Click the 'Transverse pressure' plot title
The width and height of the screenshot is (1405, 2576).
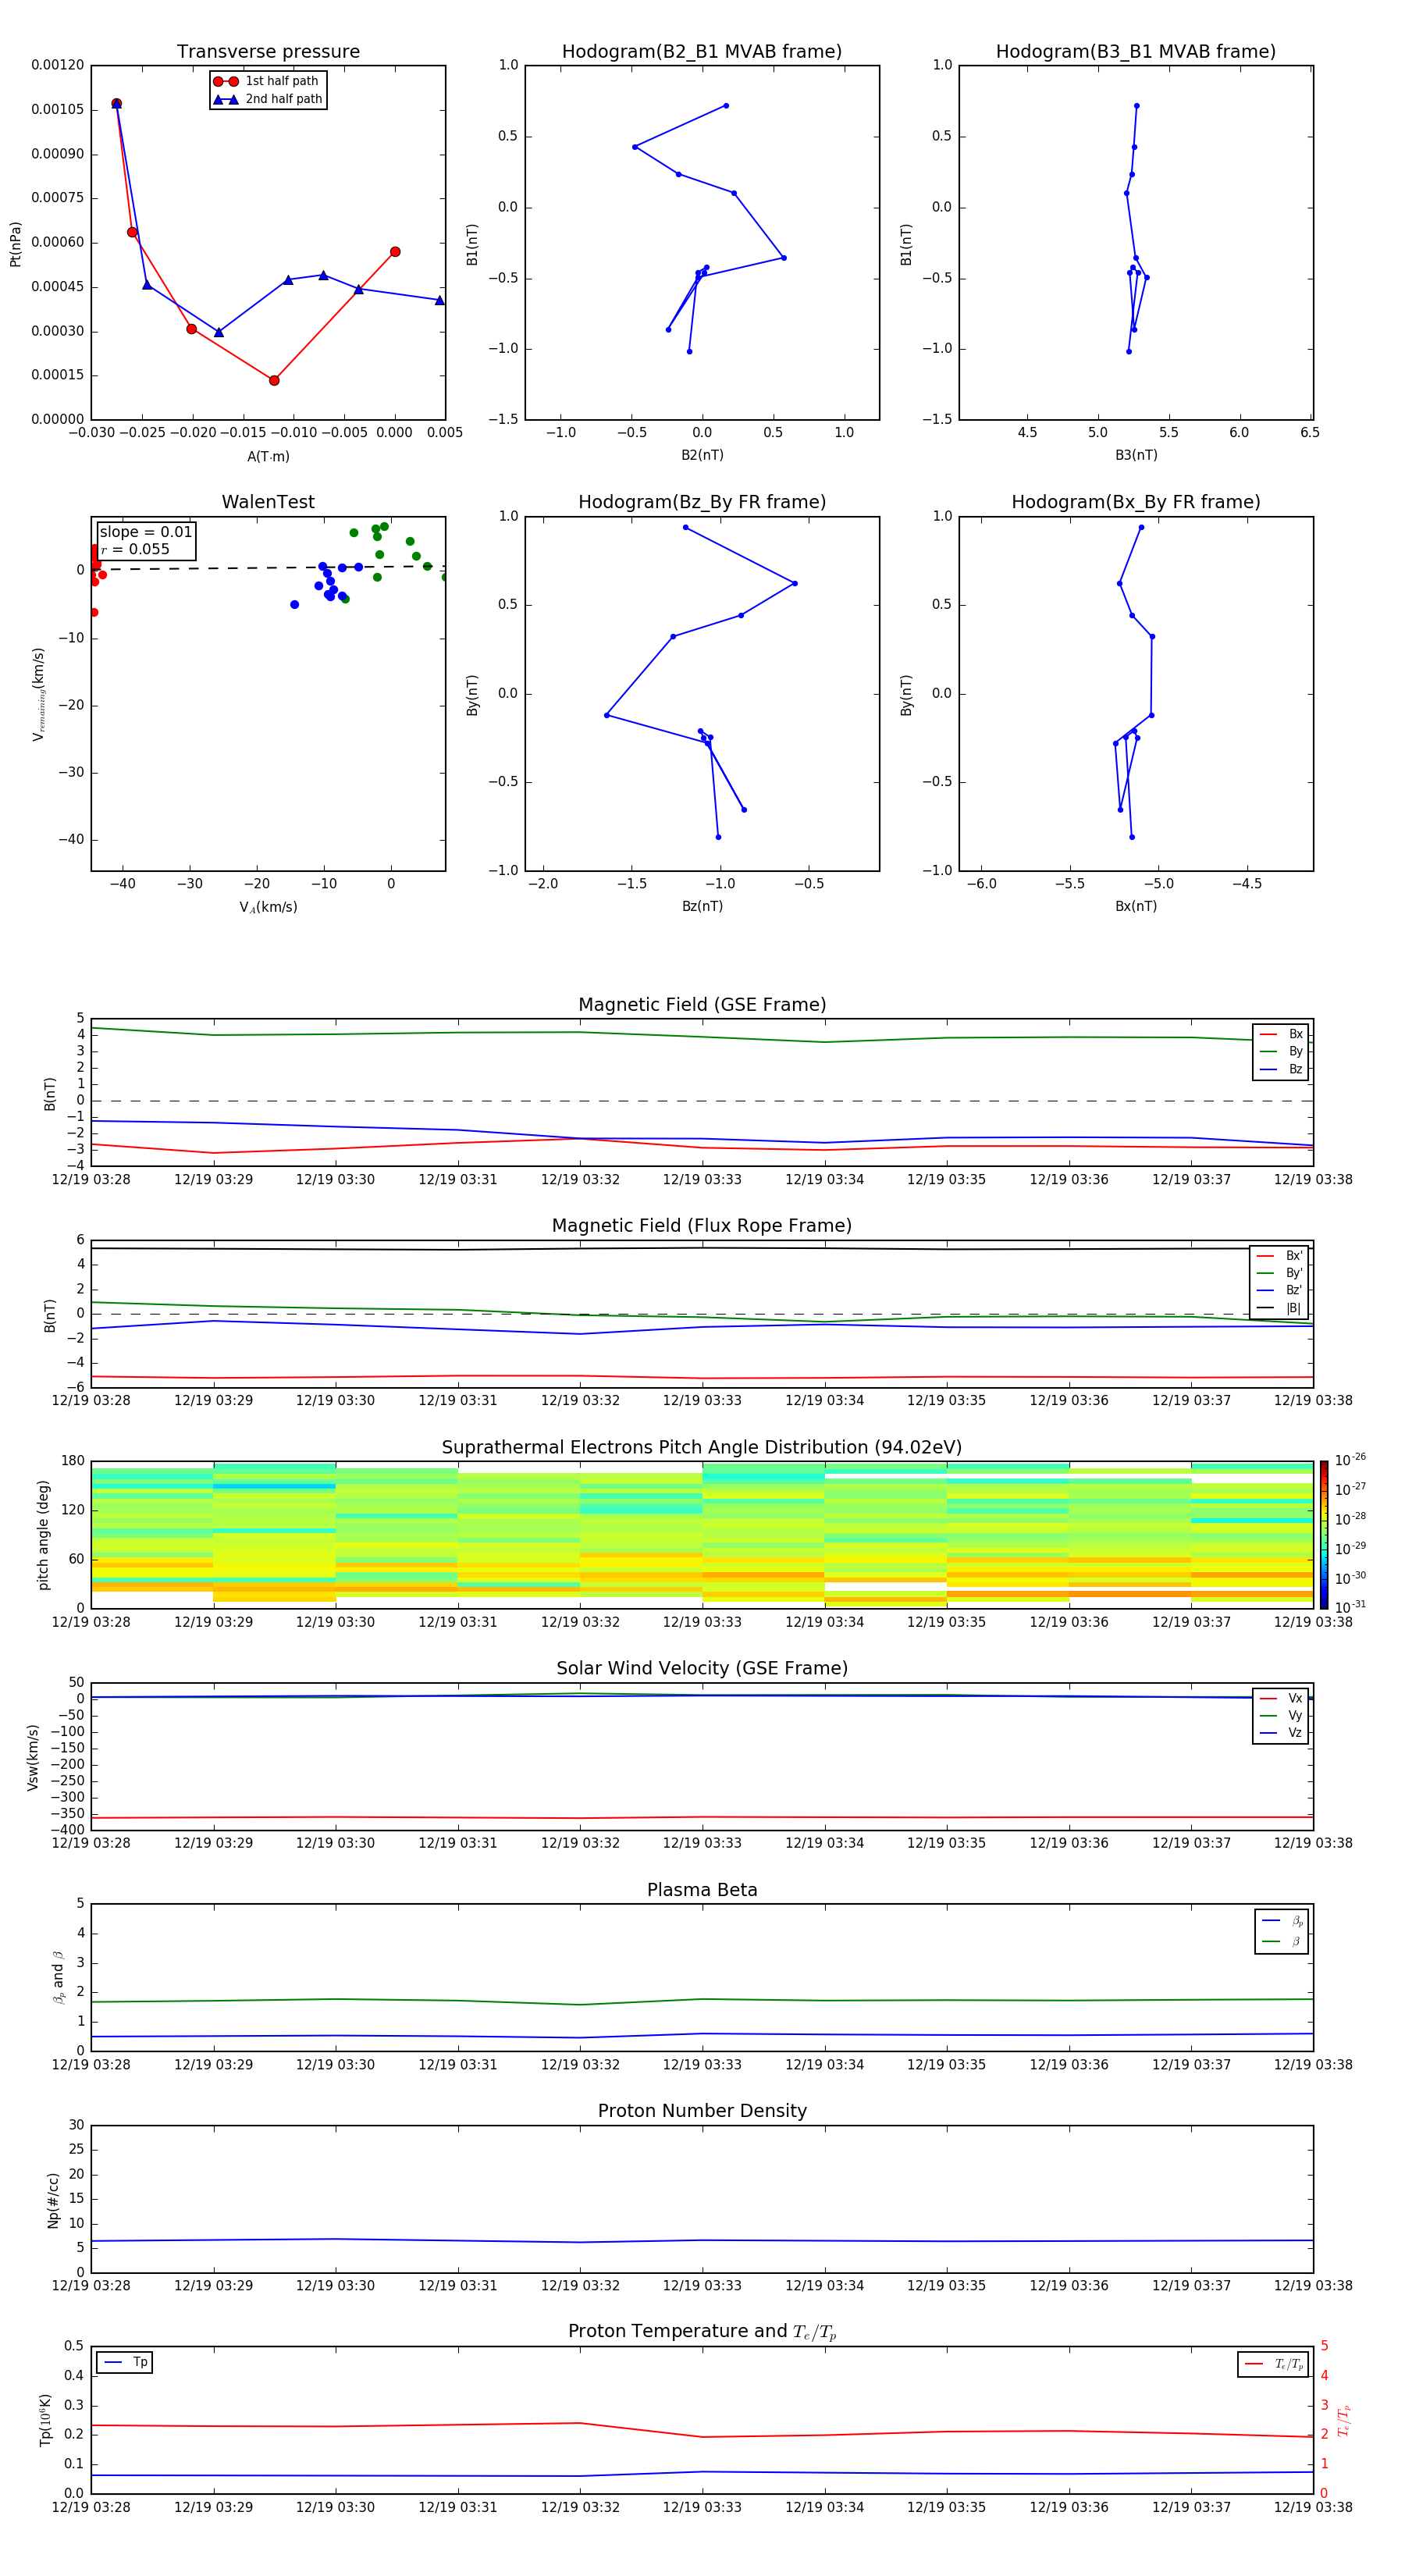tap(268, 52)
